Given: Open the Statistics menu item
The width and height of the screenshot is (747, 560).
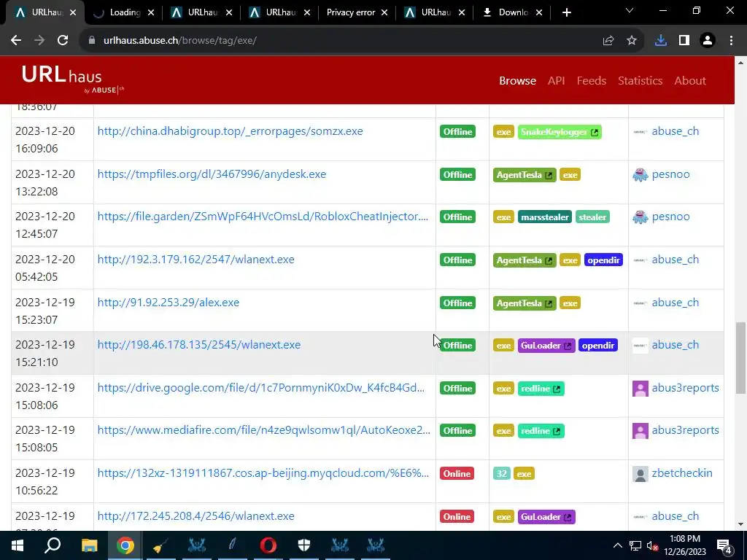Looking at the screenshot, I should (640, 80).
